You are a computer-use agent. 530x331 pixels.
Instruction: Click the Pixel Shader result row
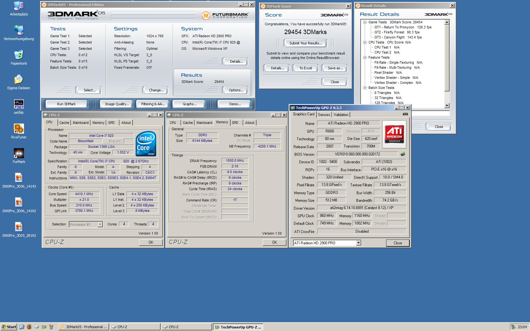point(388,73)
